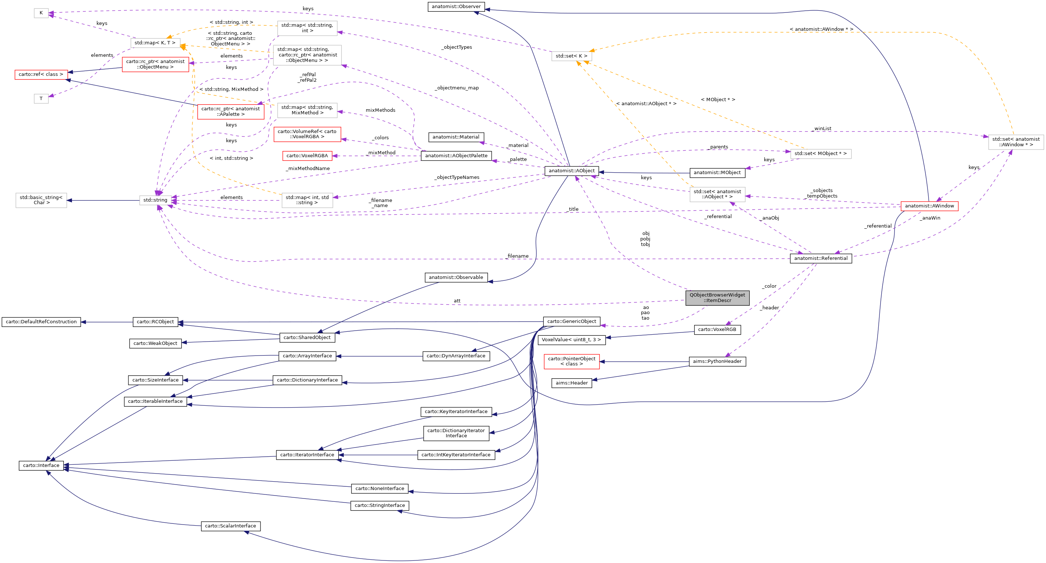This screenshot has height=563, width=1046.
Task: Click the std::map< K, T > node
Action: 155,43
